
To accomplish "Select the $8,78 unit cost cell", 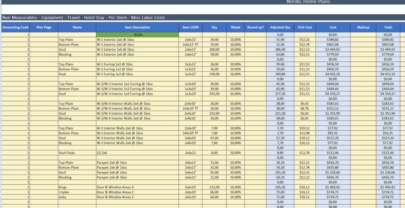I will click(305, 108).
